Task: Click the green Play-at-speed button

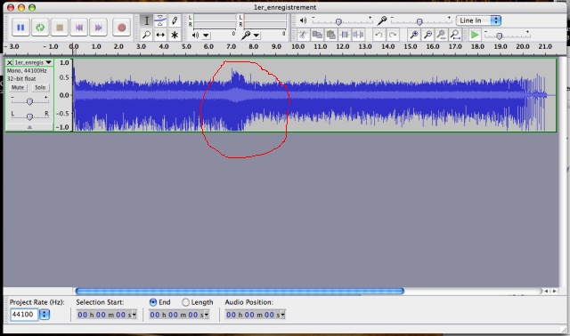Action: tap(475, 35)
